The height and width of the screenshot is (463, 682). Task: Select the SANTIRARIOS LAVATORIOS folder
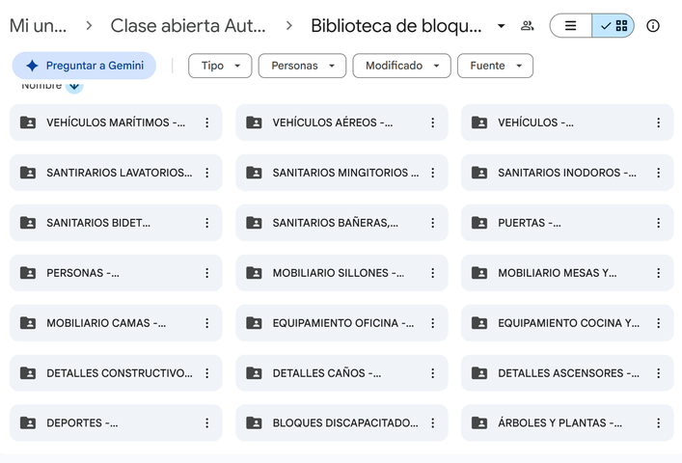tap(116, 173)
